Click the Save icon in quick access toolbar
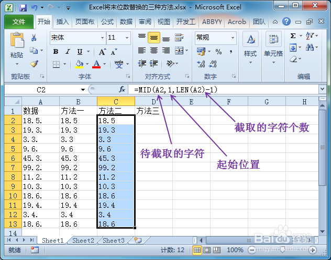The height and width of the screenshot is (260, 331). (x=23, y=8)
